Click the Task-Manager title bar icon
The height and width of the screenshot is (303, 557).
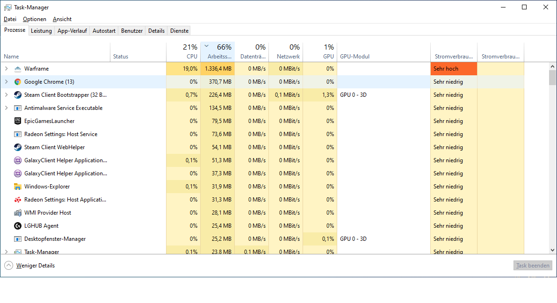tap(7, 7)
